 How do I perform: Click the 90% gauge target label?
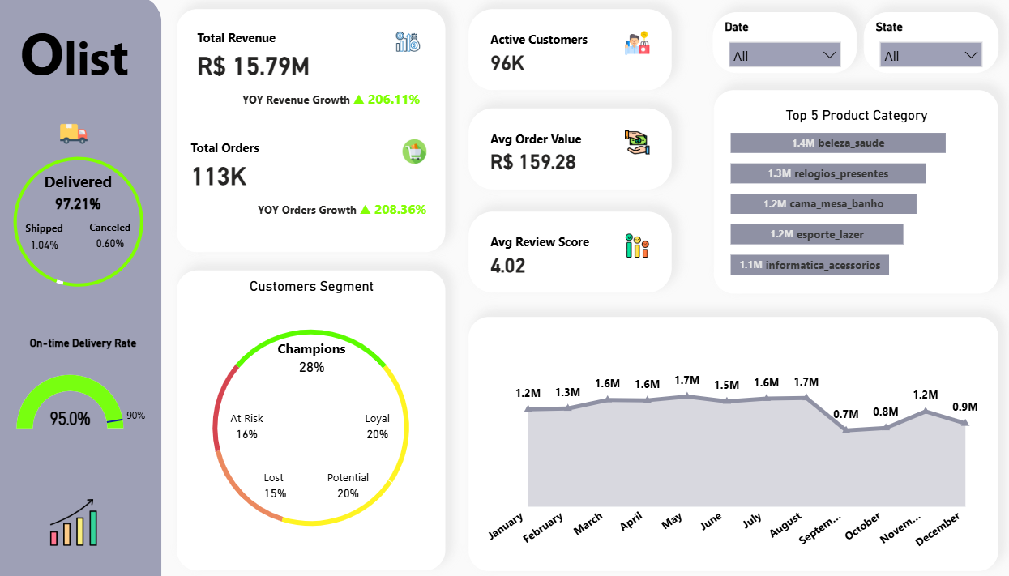[135, 416]
